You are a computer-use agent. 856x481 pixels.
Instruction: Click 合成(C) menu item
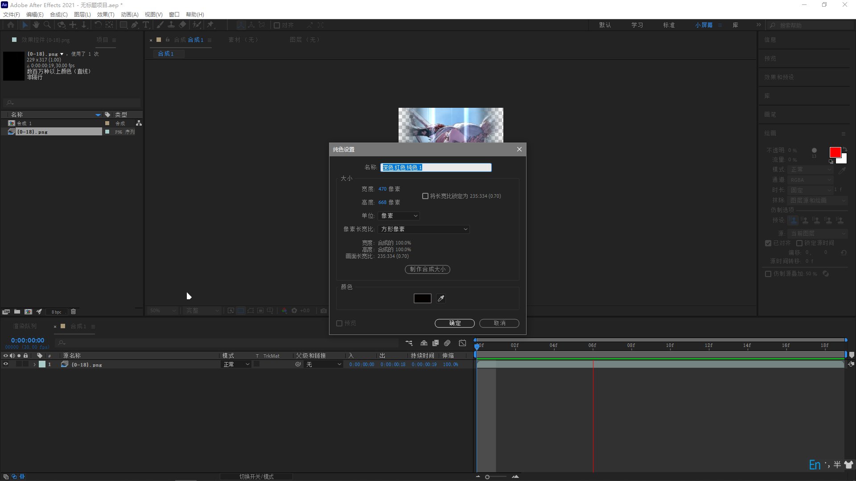click(57, 14)
